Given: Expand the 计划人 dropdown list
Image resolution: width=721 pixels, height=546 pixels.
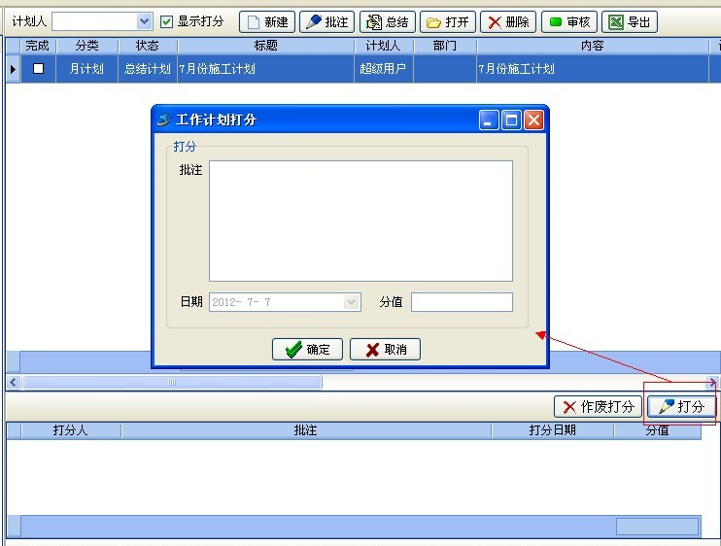Looking at the screenshot, I should point(145,21).
